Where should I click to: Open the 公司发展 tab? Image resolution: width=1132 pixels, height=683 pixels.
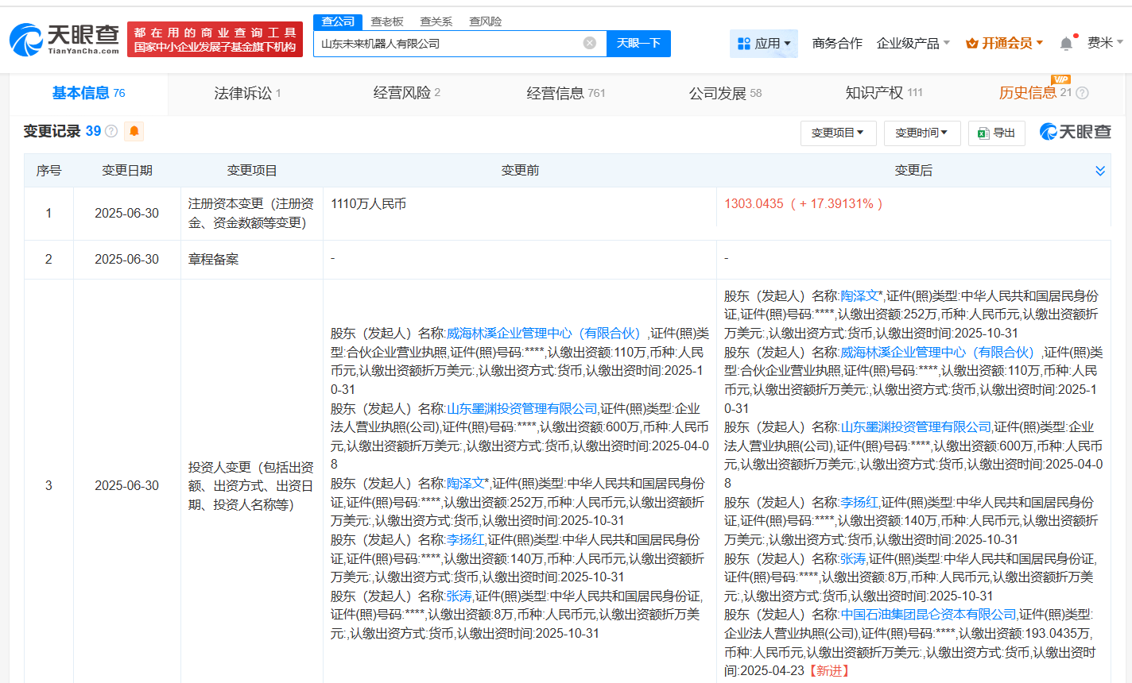tap(725, 93)
